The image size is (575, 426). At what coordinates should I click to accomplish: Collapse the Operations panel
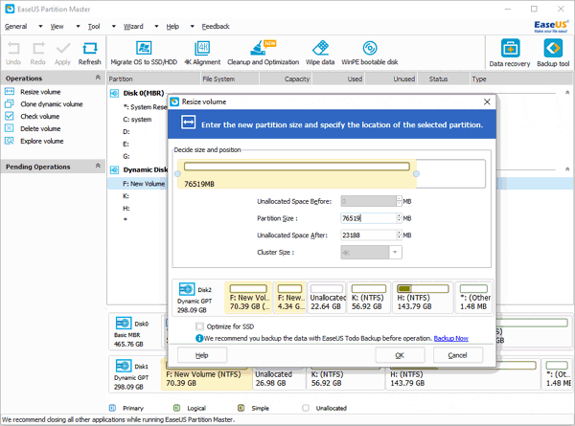coord(98,78)
